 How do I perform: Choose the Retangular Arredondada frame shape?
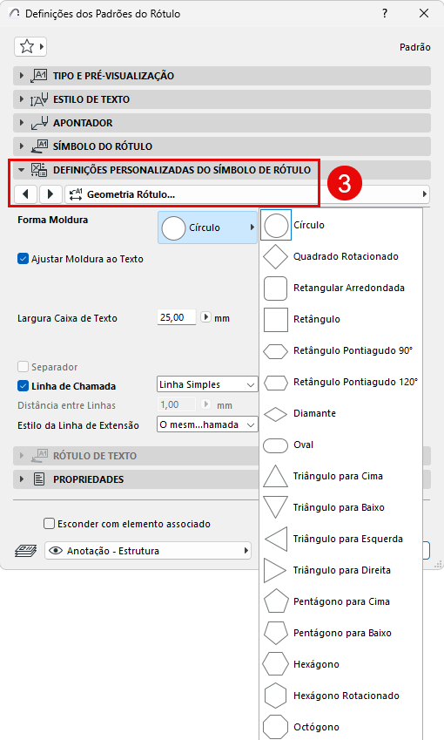pyautogui.click(x=340, y=288)
